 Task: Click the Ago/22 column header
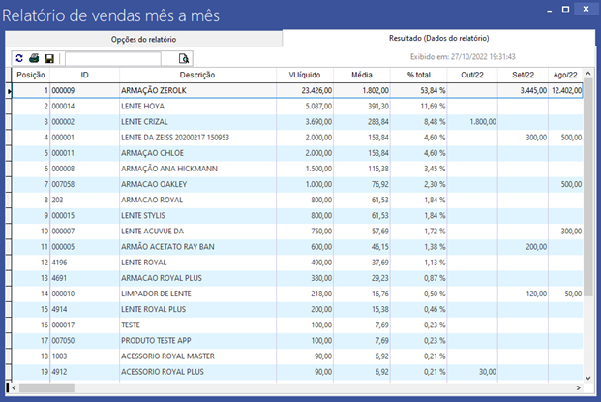point(565,75)
